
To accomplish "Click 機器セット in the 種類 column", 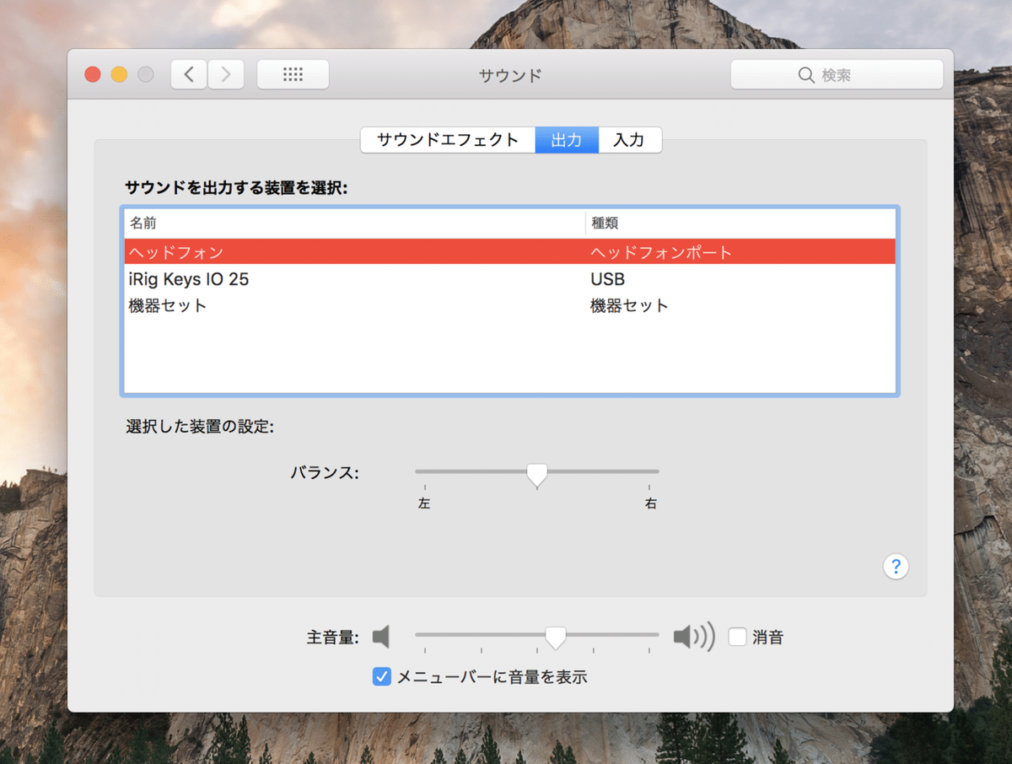I will point(629,305).
